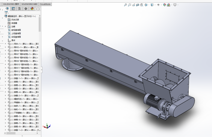The image size is (212, 137).
Task: Expand the 零件6 component node
Action: click(6, 51)
